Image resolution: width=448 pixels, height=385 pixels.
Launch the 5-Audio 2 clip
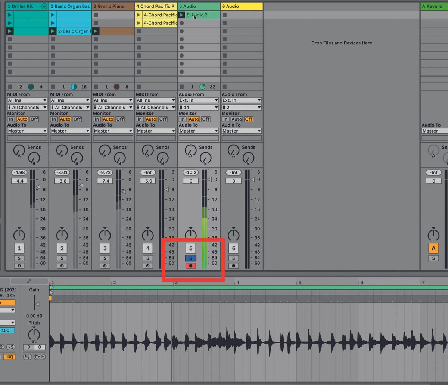(x=181, y=15)
